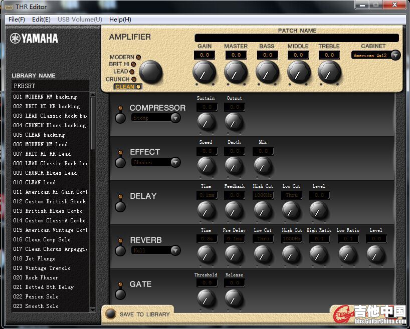Select preset 018 Jet Flange
The height and width of the screenshot is (329, 410).
tap(50, 258)
